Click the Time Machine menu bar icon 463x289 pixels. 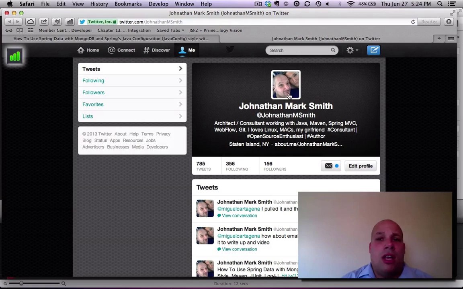click(318, 4)
